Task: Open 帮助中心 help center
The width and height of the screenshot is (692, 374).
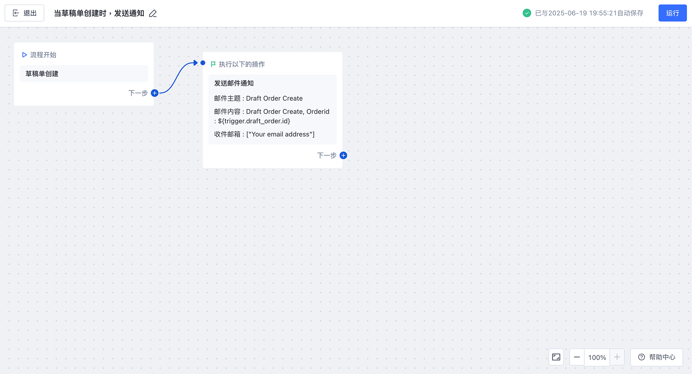Action: (x=657, y=357)
